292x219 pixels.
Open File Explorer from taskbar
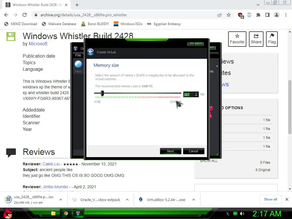coord(53,213)
